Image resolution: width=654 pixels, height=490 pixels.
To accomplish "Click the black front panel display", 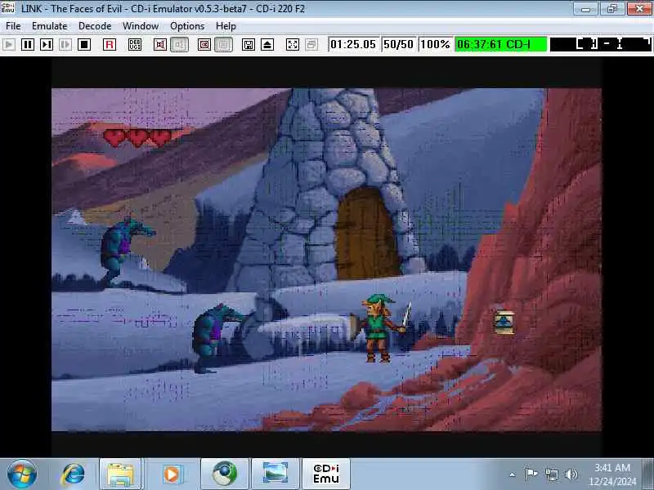I will 601,44.
